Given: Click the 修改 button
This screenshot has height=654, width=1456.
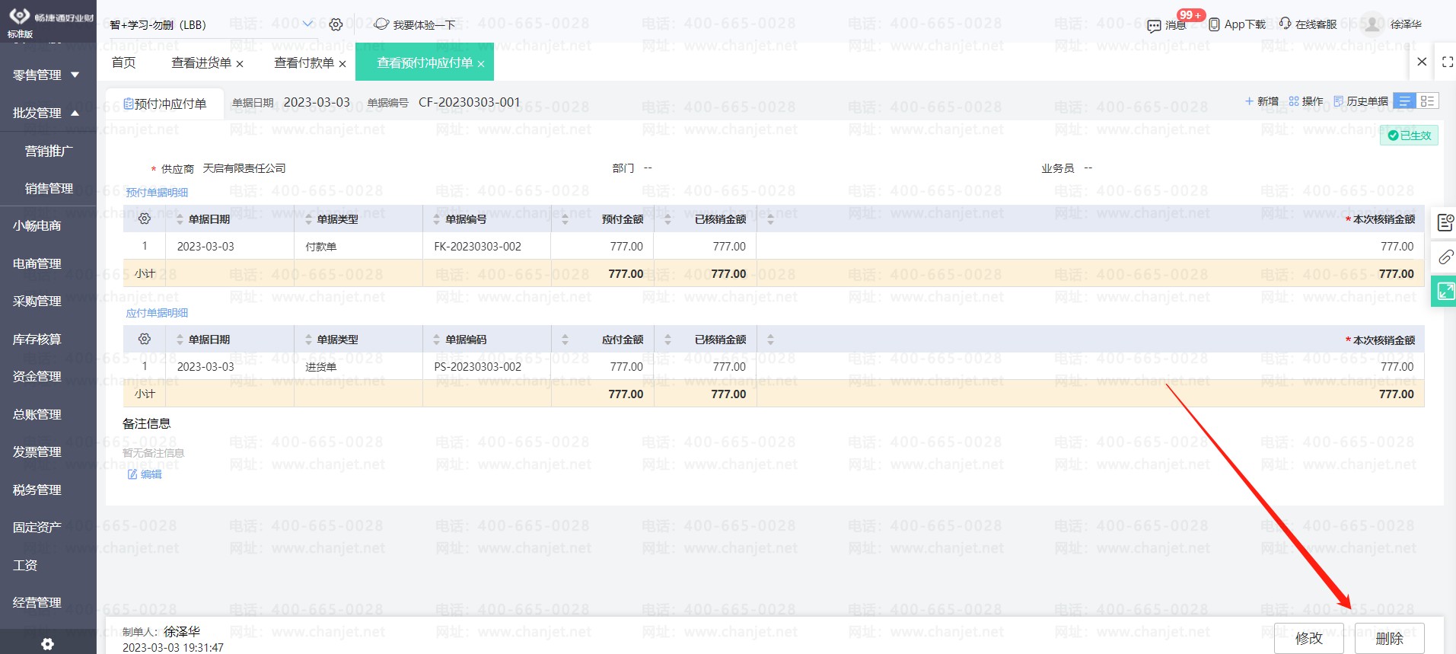Looking at the screenshot, I should (1309, 638).
